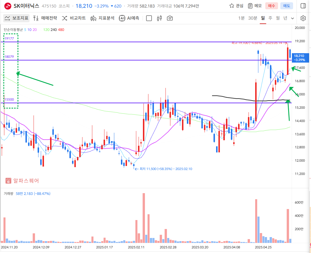This screenshot has width=311, height=253.
Task: Click the 15500 horizontal line label
Action: [x=9, y=99]
